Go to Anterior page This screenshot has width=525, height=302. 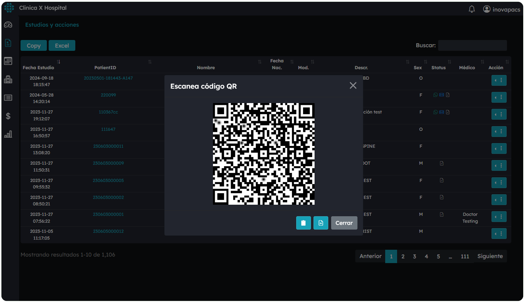coord(370,256)
